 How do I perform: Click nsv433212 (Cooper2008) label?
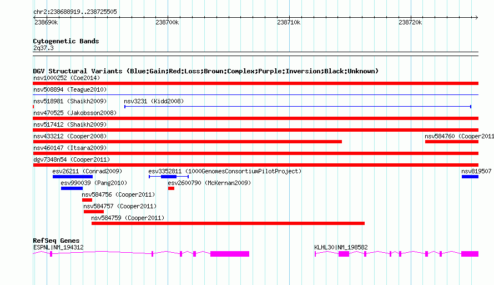[70, 136]
